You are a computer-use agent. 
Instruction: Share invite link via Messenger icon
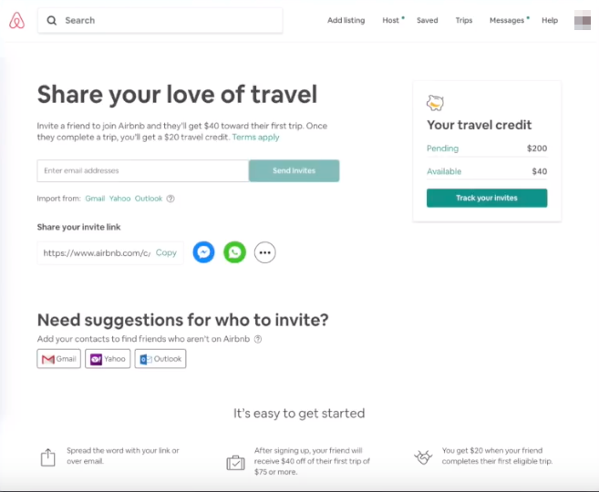click(x=203, y=252)
